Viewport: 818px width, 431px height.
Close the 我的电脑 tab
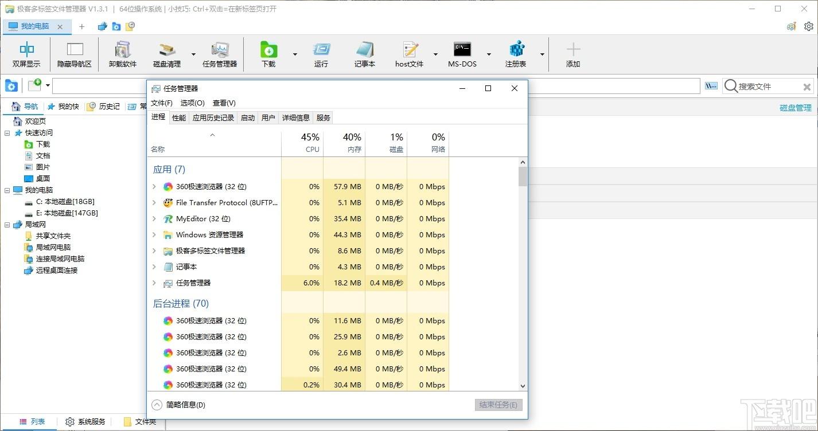click(x=60, y=26)
